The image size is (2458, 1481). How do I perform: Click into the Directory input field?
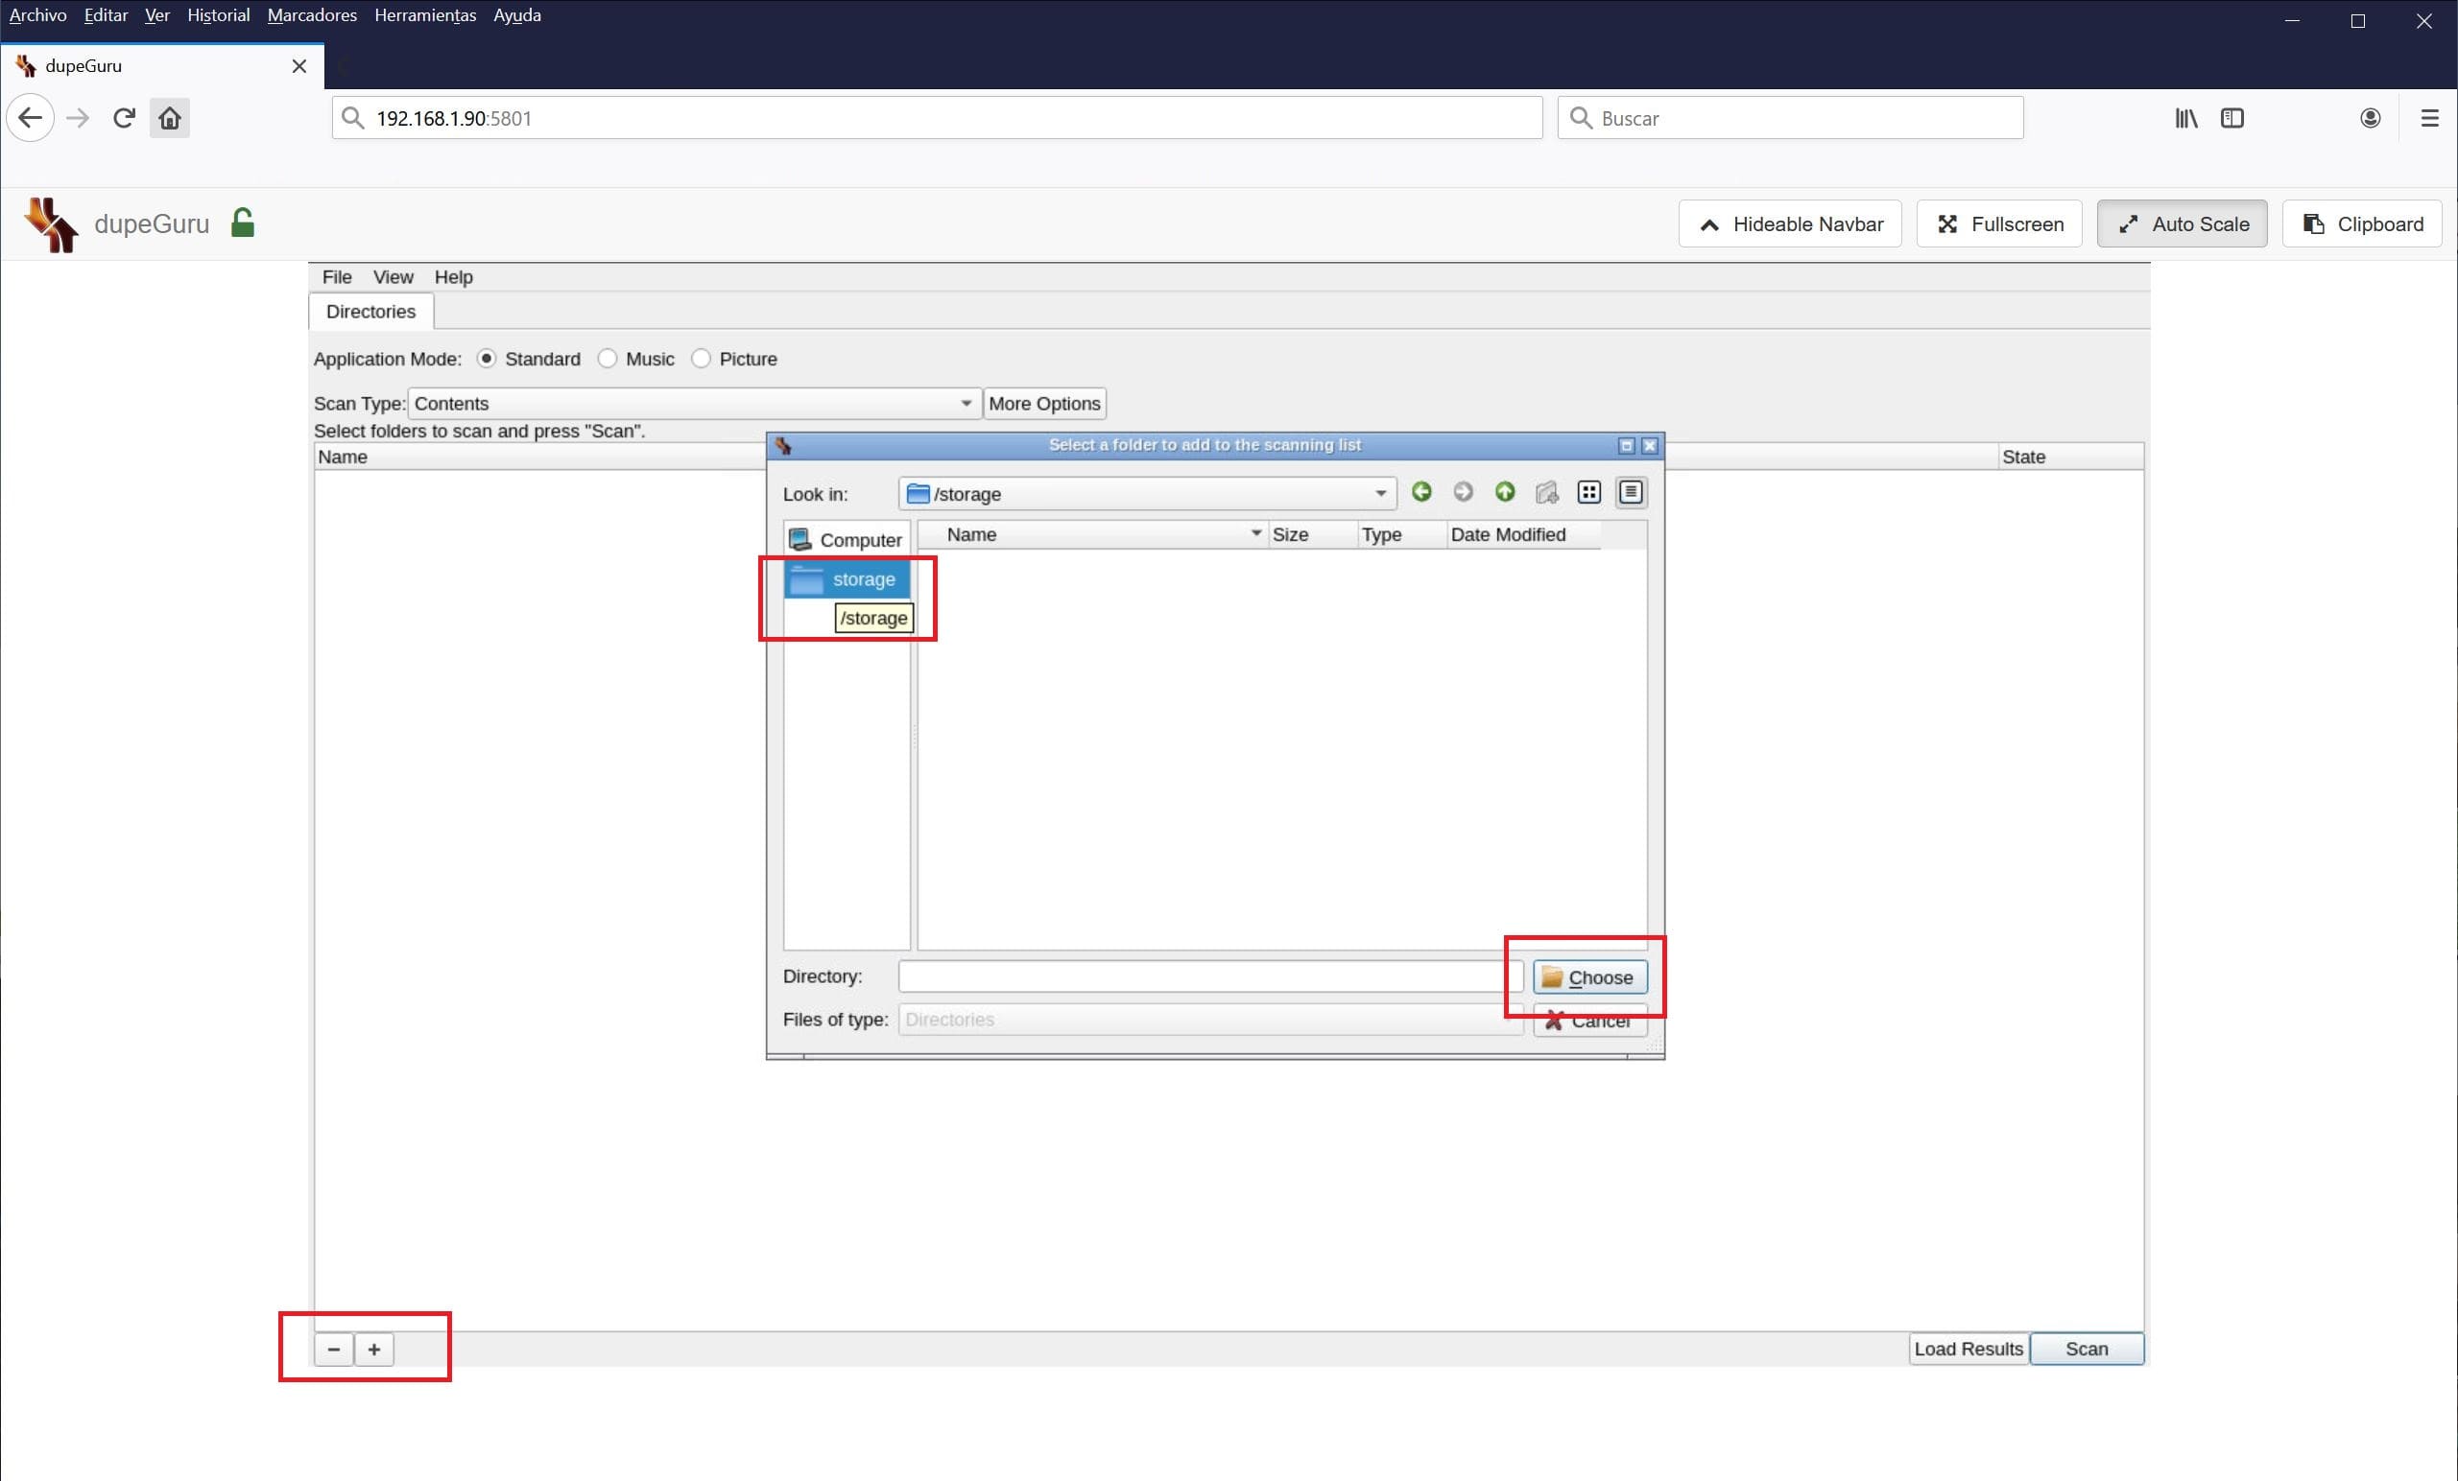(1207, 976)
